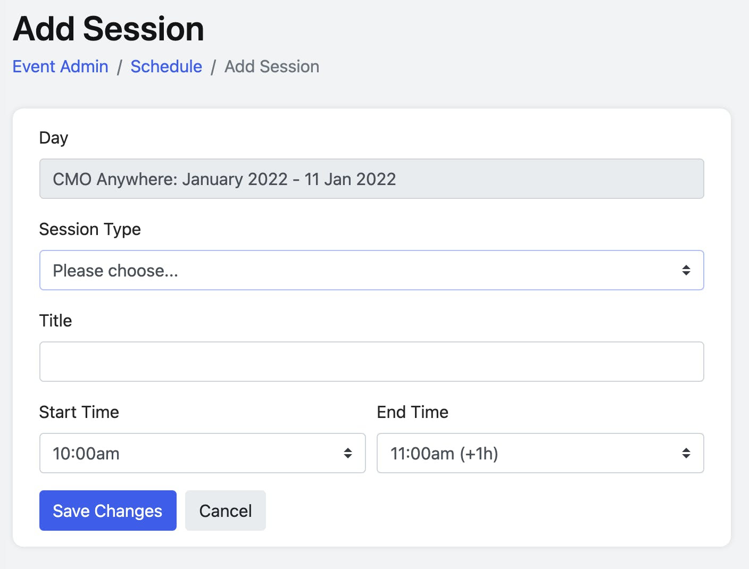Click Cancel
The height and width of the screenshot is (569, 749).
point(225,511)
